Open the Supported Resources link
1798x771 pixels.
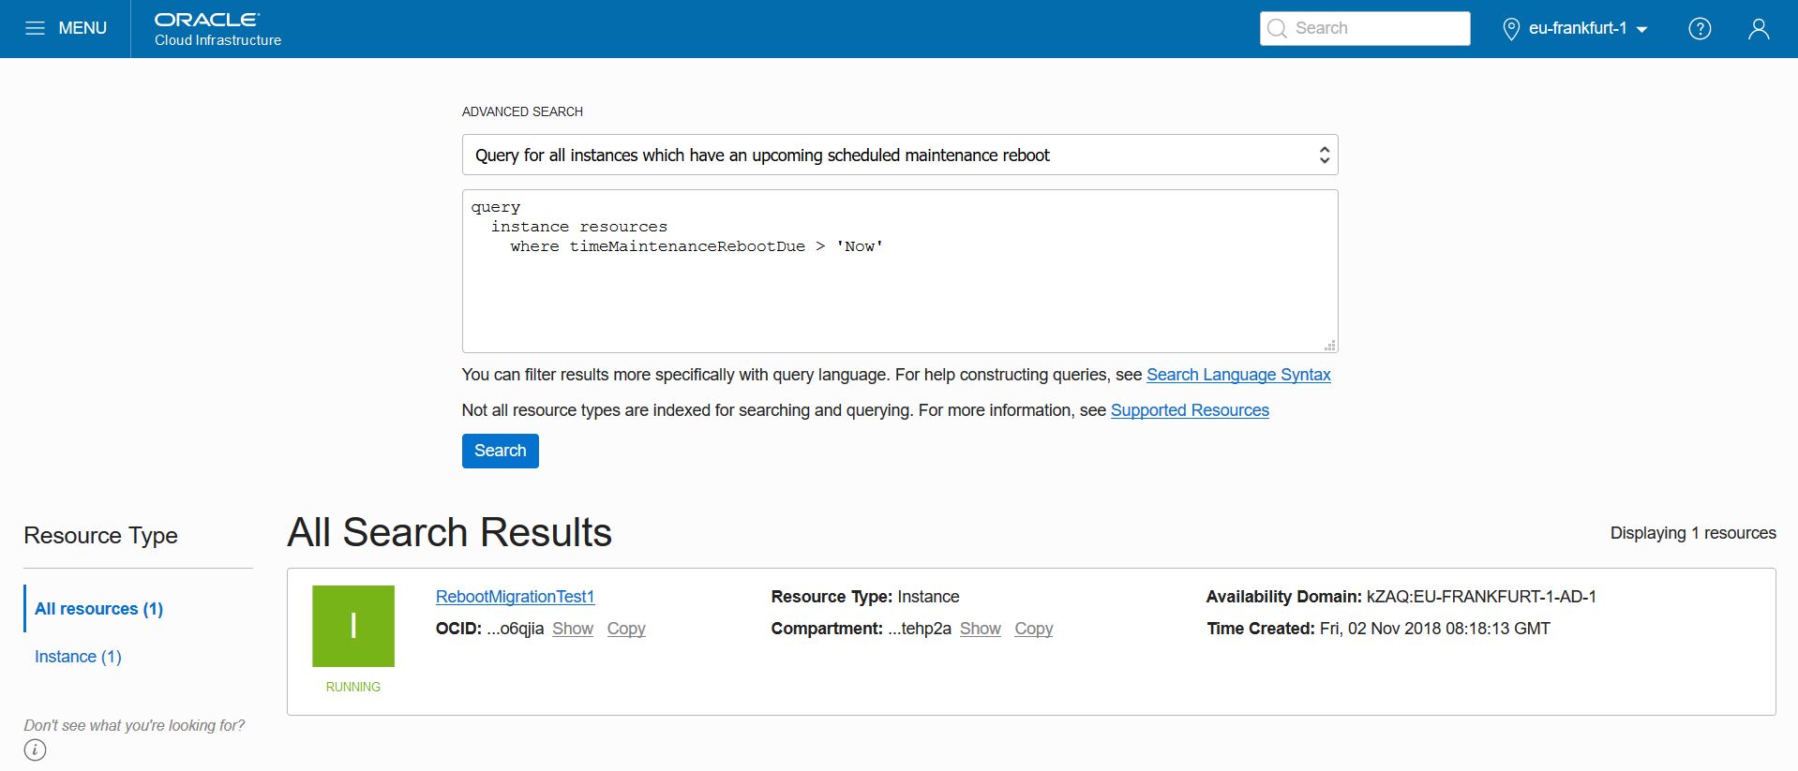tap(1189, 410)
